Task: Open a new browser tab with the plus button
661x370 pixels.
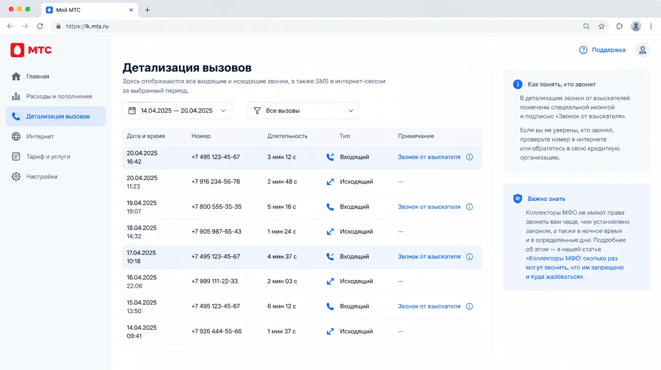Action: pos(147,10)
